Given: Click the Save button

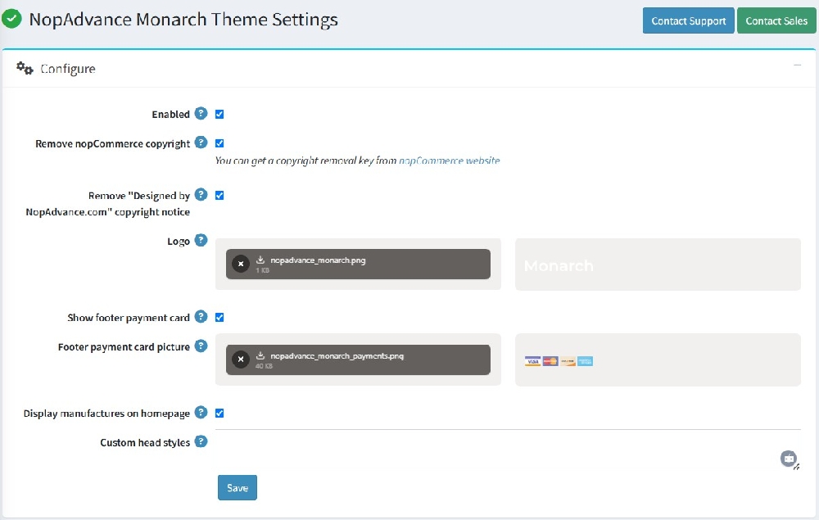Looking at the screenshot, I should click(237, 487).
